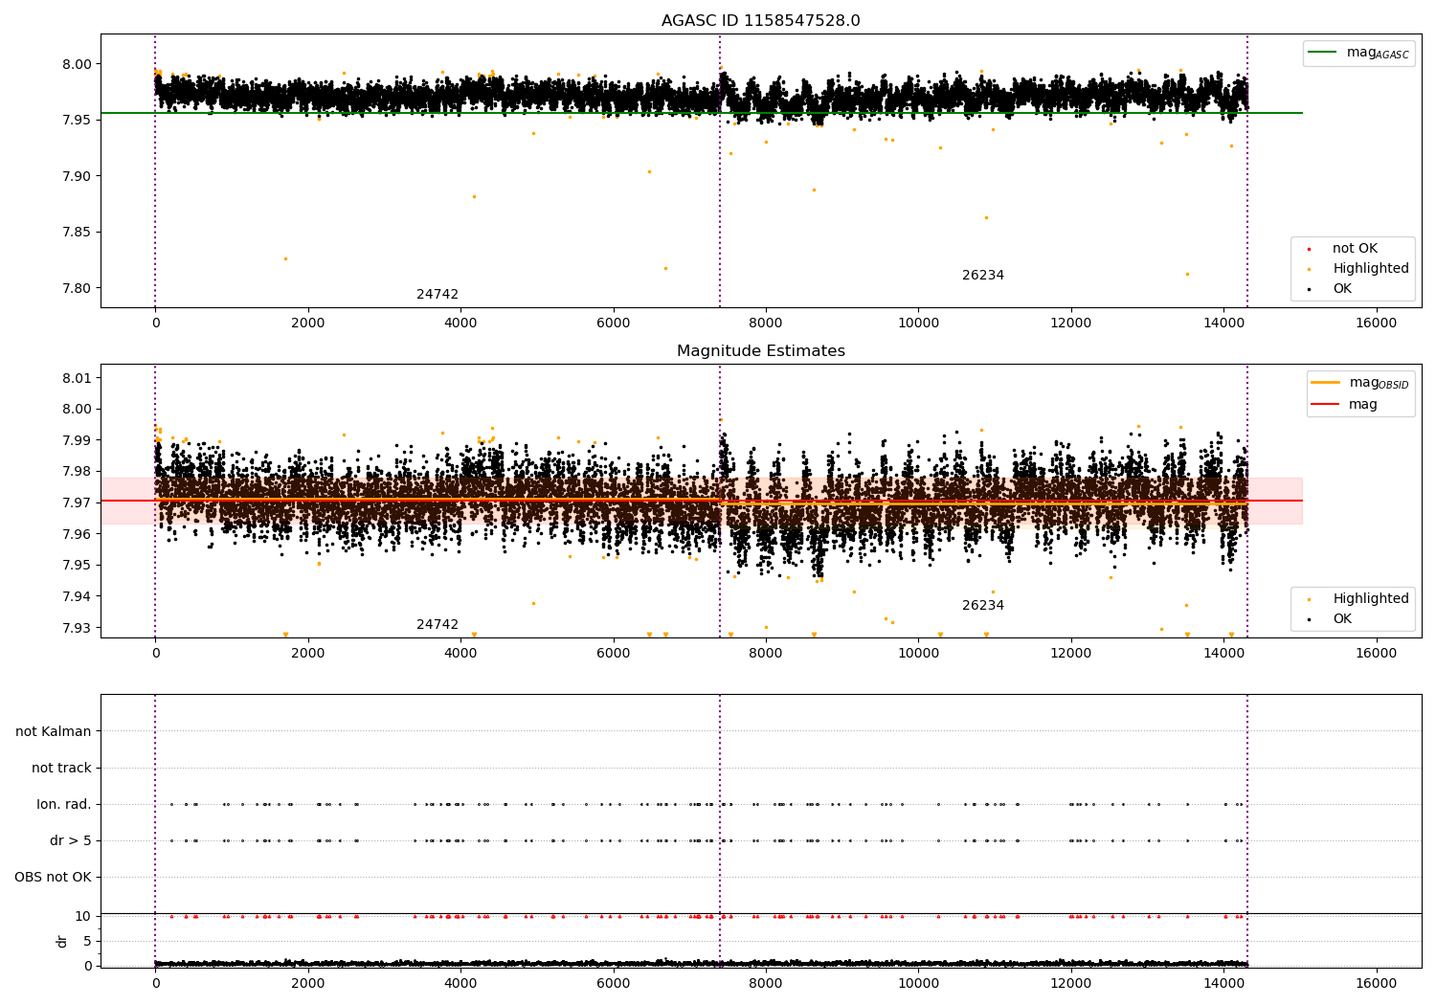Click the rotated 'dr' axis label

coord(62,941)
